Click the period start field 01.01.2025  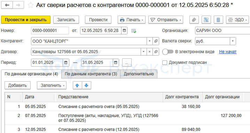(47, 63)
